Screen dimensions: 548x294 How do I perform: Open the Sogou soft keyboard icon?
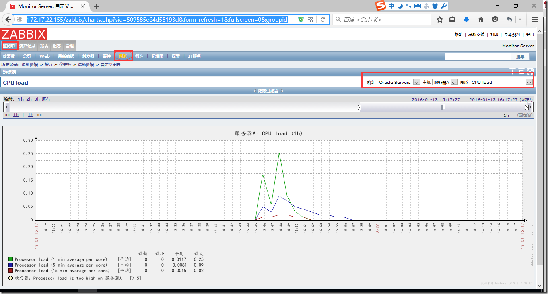click(x=418, y=6)
